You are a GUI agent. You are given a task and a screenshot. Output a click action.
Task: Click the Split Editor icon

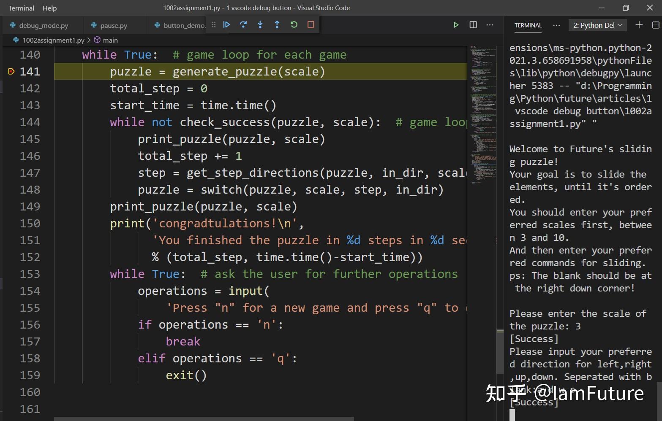(473, 25)
